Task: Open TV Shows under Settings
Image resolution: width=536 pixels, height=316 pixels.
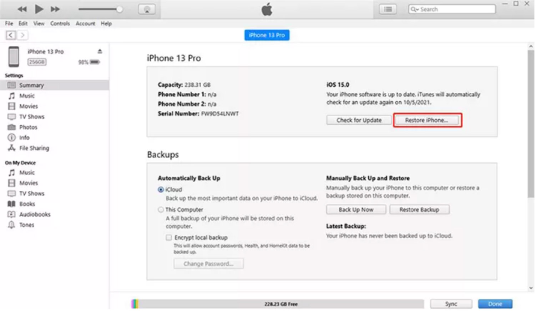Action: tap(31, 117)
